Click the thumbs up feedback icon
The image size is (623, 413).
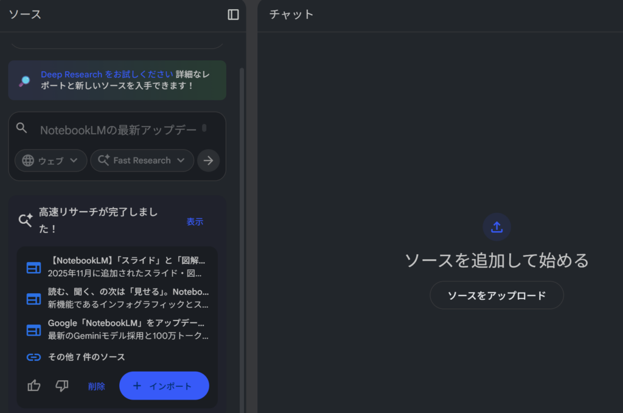pyautogui.click(x=34, y=386)
